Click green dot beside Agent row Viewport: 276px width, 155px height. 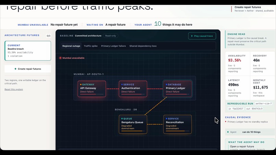228,132
